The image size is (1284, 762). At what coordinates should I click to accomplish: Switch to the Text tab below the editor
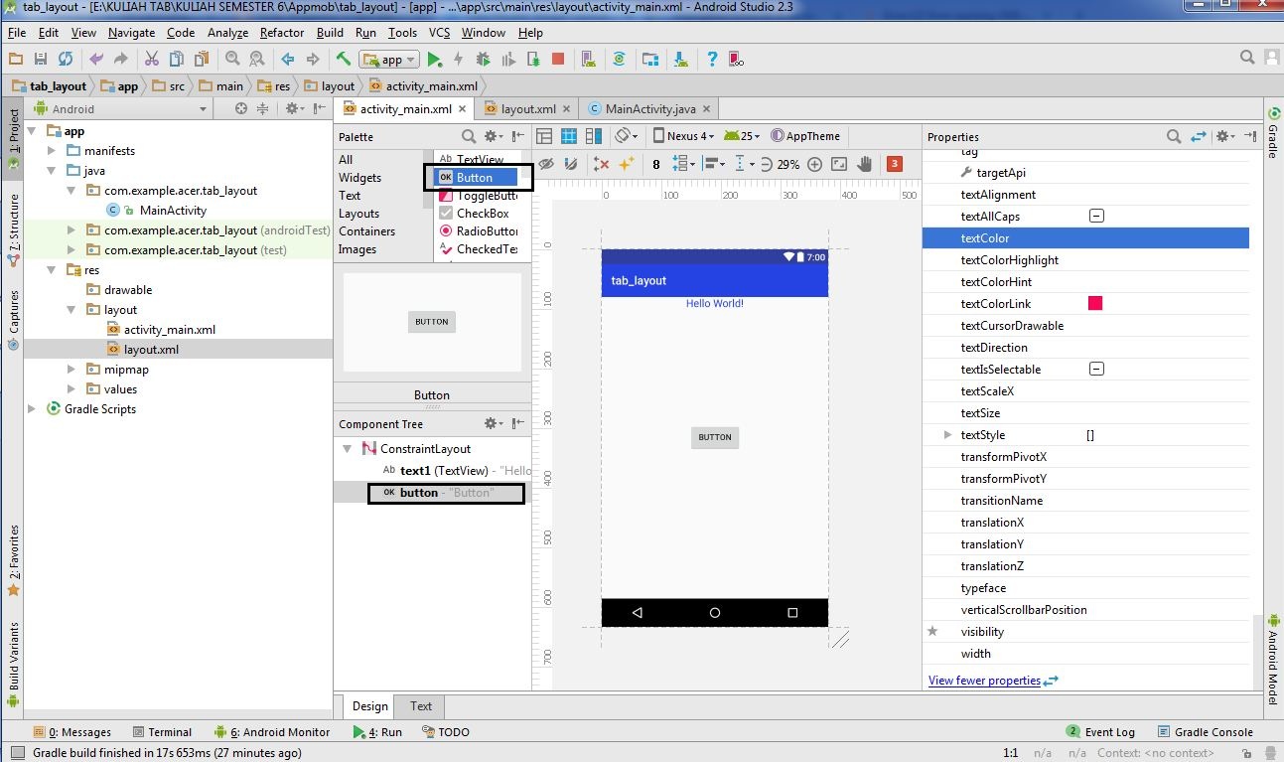pyautogui.click(x=421, y=706)
